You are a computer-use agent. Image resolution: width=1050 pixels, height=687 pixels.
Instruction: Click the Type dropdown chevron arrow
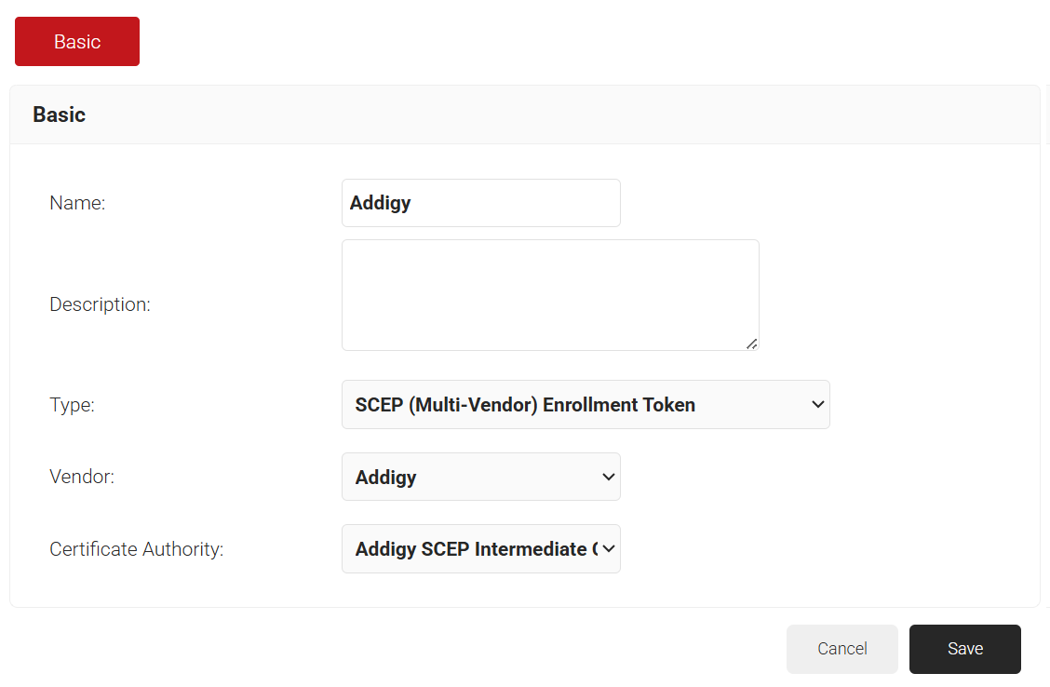pyautogui.click(x=818, y=405)
